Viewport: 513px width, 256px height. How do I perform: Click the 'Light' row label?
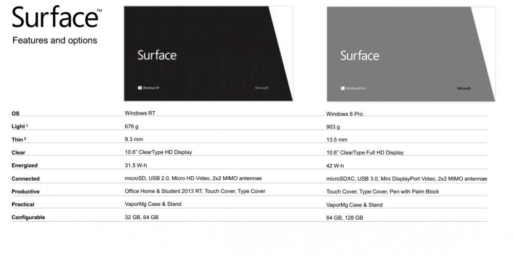click(x=19, y=126)
